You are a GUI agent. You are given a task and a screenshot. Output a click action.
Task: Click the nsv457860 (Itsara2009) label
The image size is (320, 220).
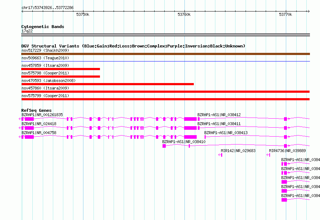(45, 88)
